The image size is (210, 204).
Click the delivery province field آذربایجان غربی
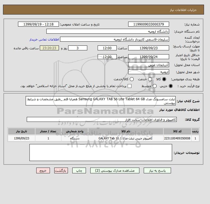[x=149, y=65]
